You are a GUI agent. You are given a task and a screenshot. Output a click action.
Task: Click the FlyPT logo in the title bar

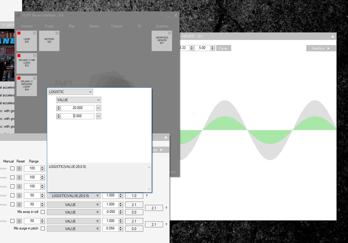click(x=18, y=15)
